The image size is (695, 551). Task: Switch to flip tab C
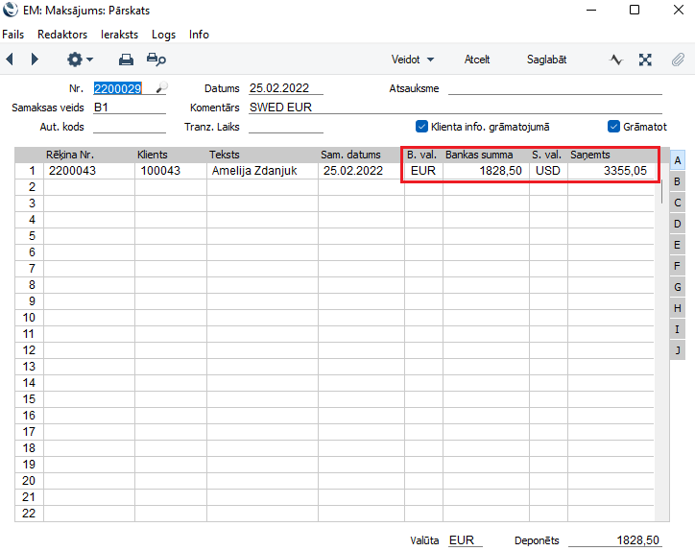coord(678,203)
